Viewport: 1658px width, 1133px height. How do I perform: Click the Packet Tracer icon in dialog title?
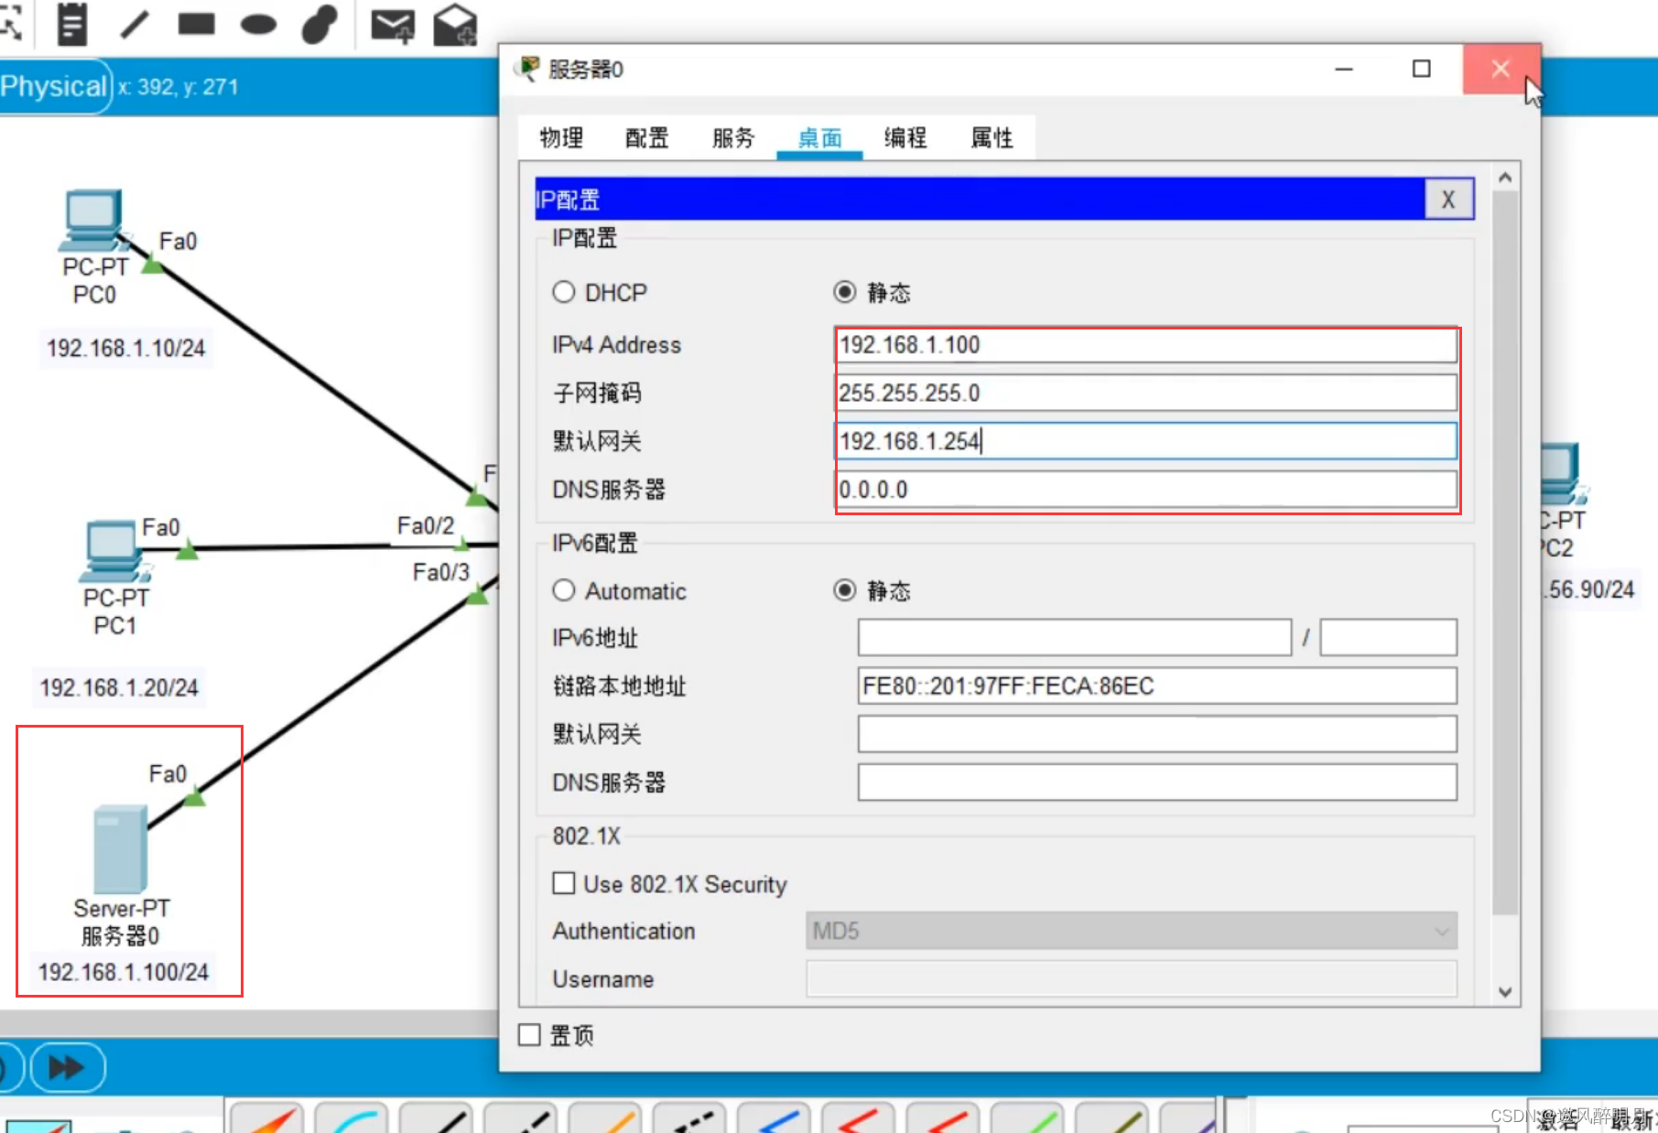(x=527, y=69)
